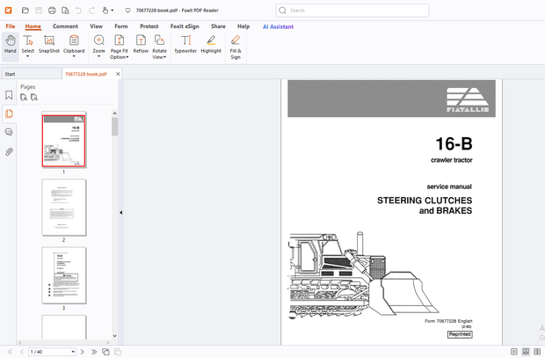Activate the SnapShot tool
The height and width of the screenshot is (358, 545).
point(49,44)
